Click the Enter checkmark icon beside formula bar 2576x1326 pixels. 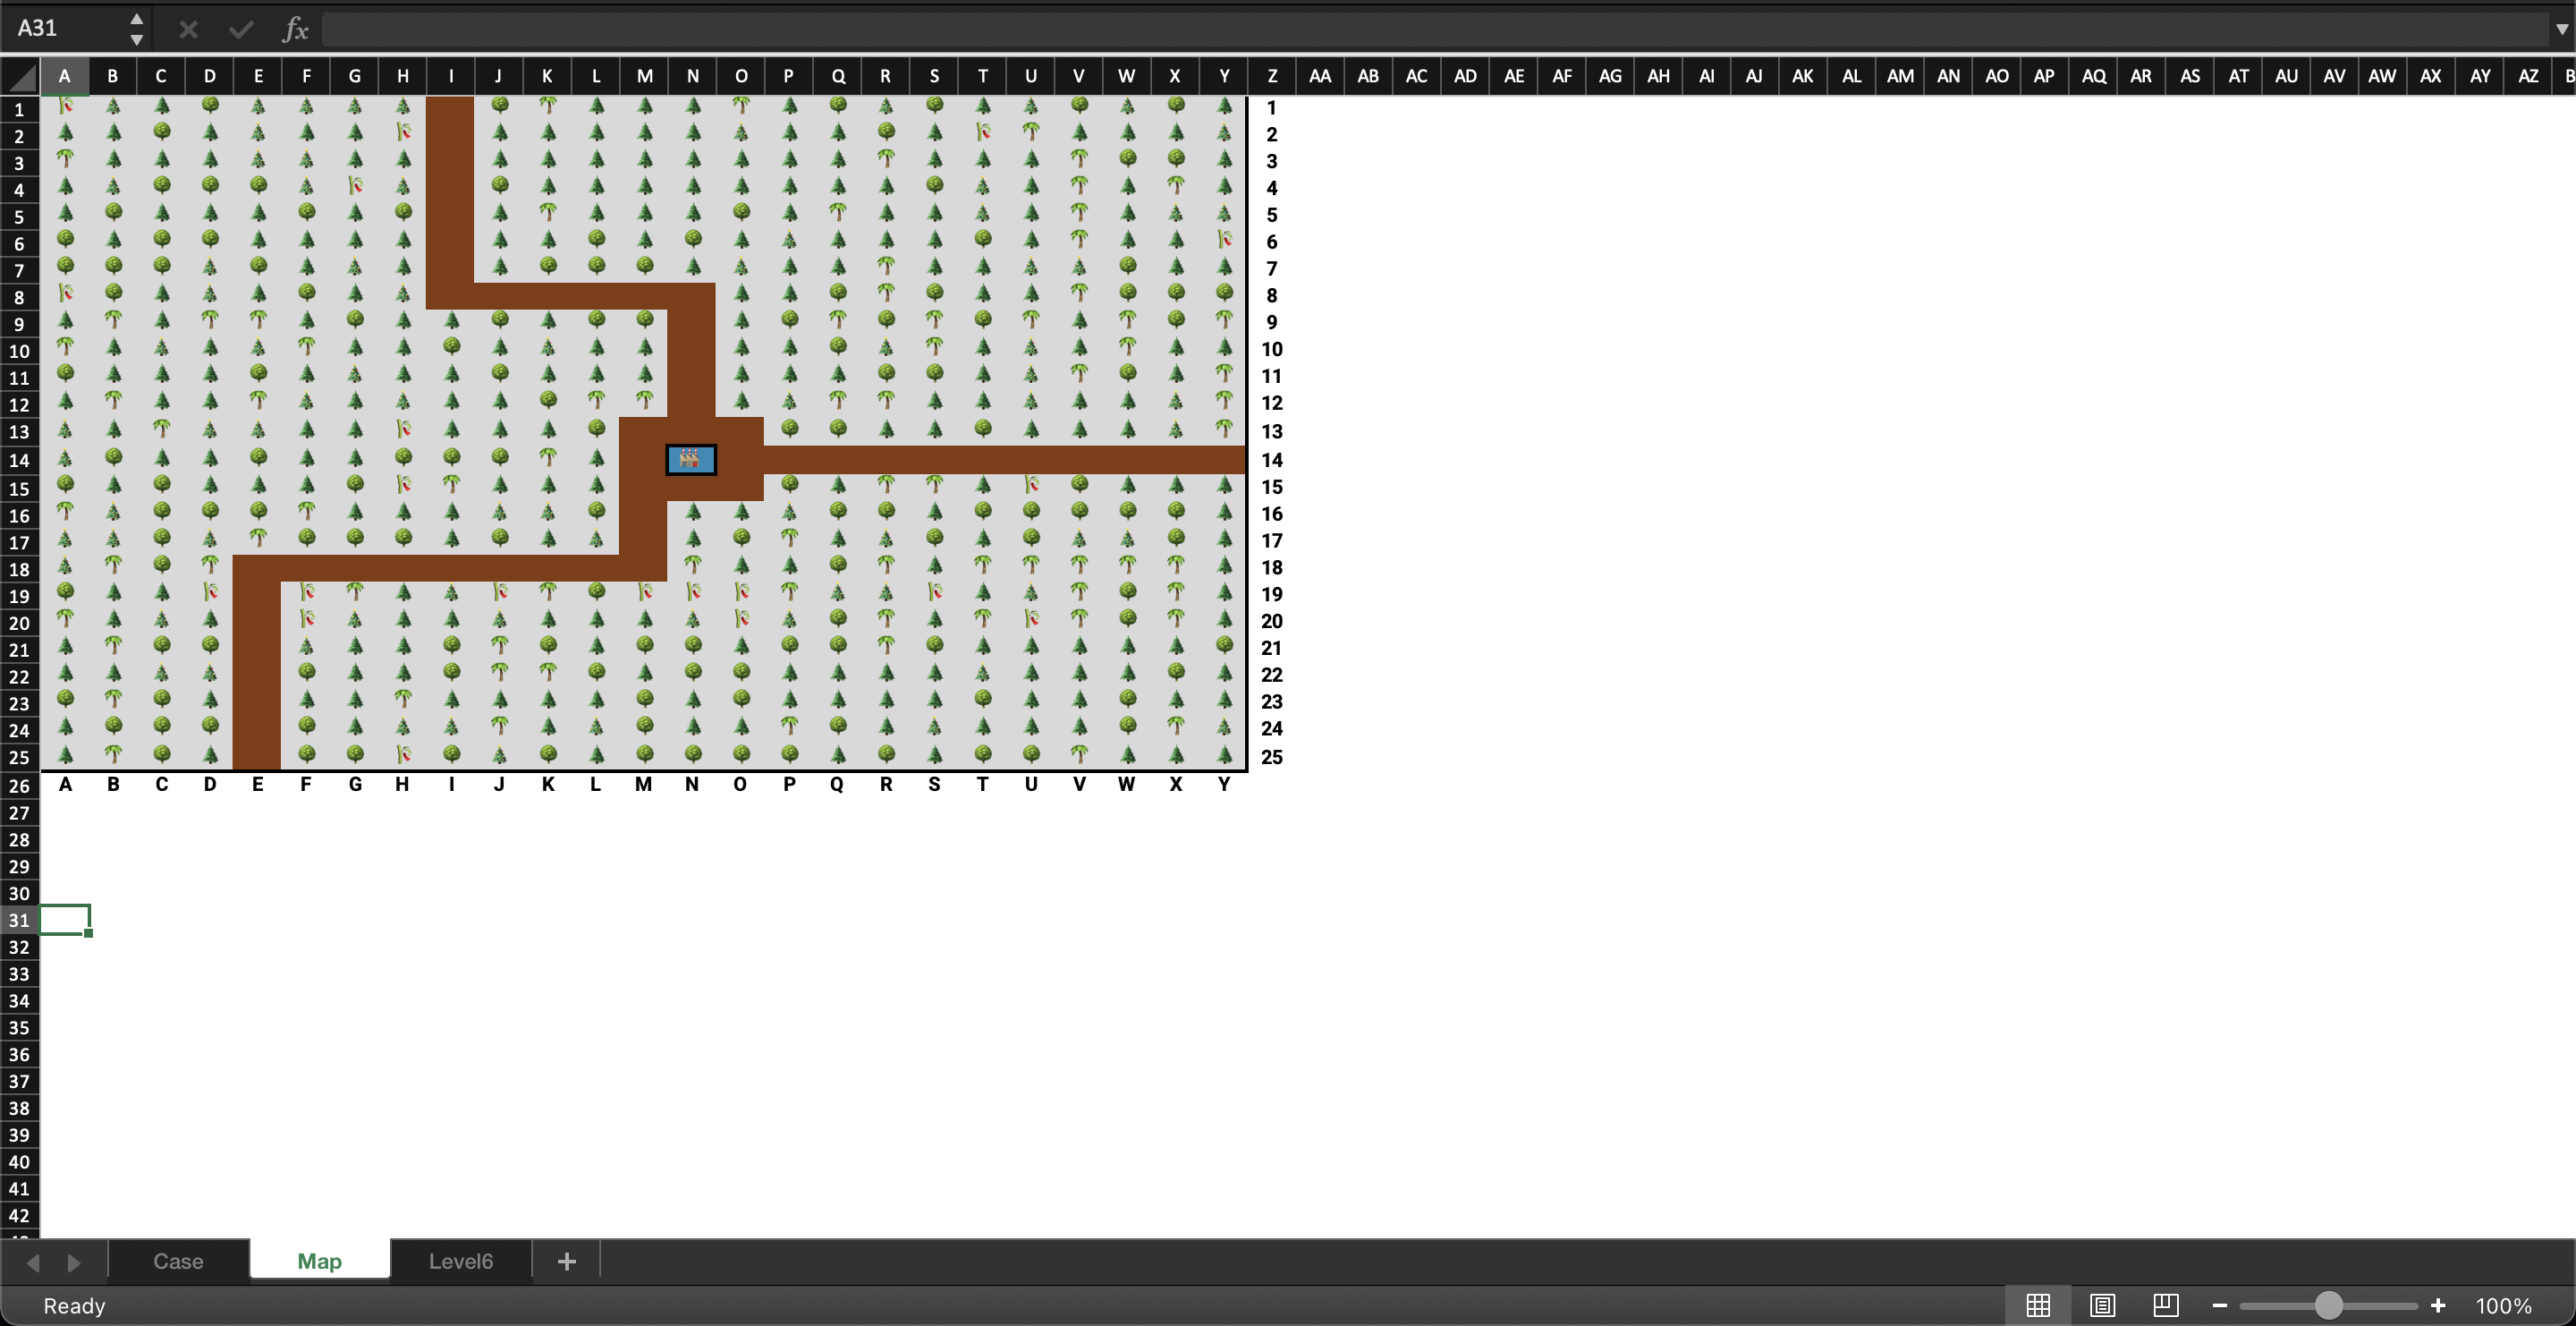click(240, 29)
